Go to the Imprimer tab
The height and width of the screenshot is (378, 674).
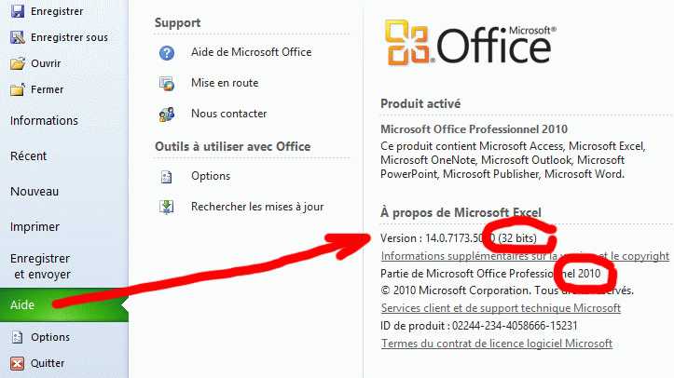(34, 226)
